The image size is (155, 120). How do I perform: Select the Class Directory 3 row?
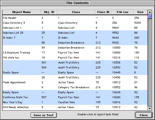click(x=75, y=23)
